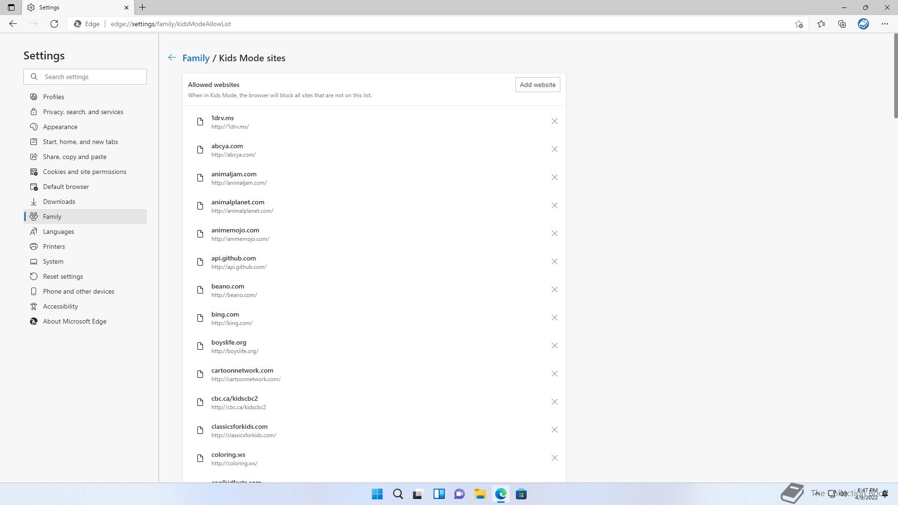Open Start, home, and new tabs
The image size is (898, 505).
click(85, 142)
